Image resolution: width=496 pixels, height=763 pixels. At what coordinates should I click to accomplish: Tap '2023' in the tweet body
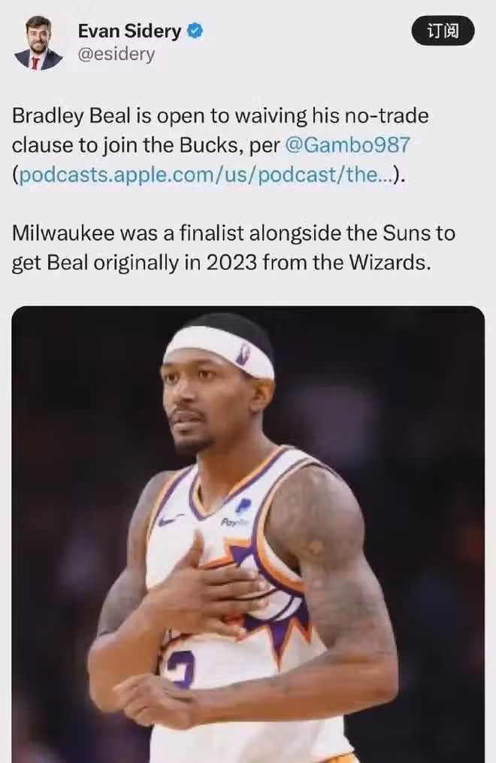click(x=231, y=263)
